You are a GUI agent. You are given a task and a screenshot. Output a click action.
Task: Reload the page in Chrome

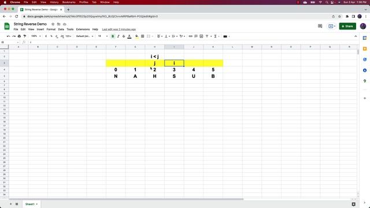(17, 16)
